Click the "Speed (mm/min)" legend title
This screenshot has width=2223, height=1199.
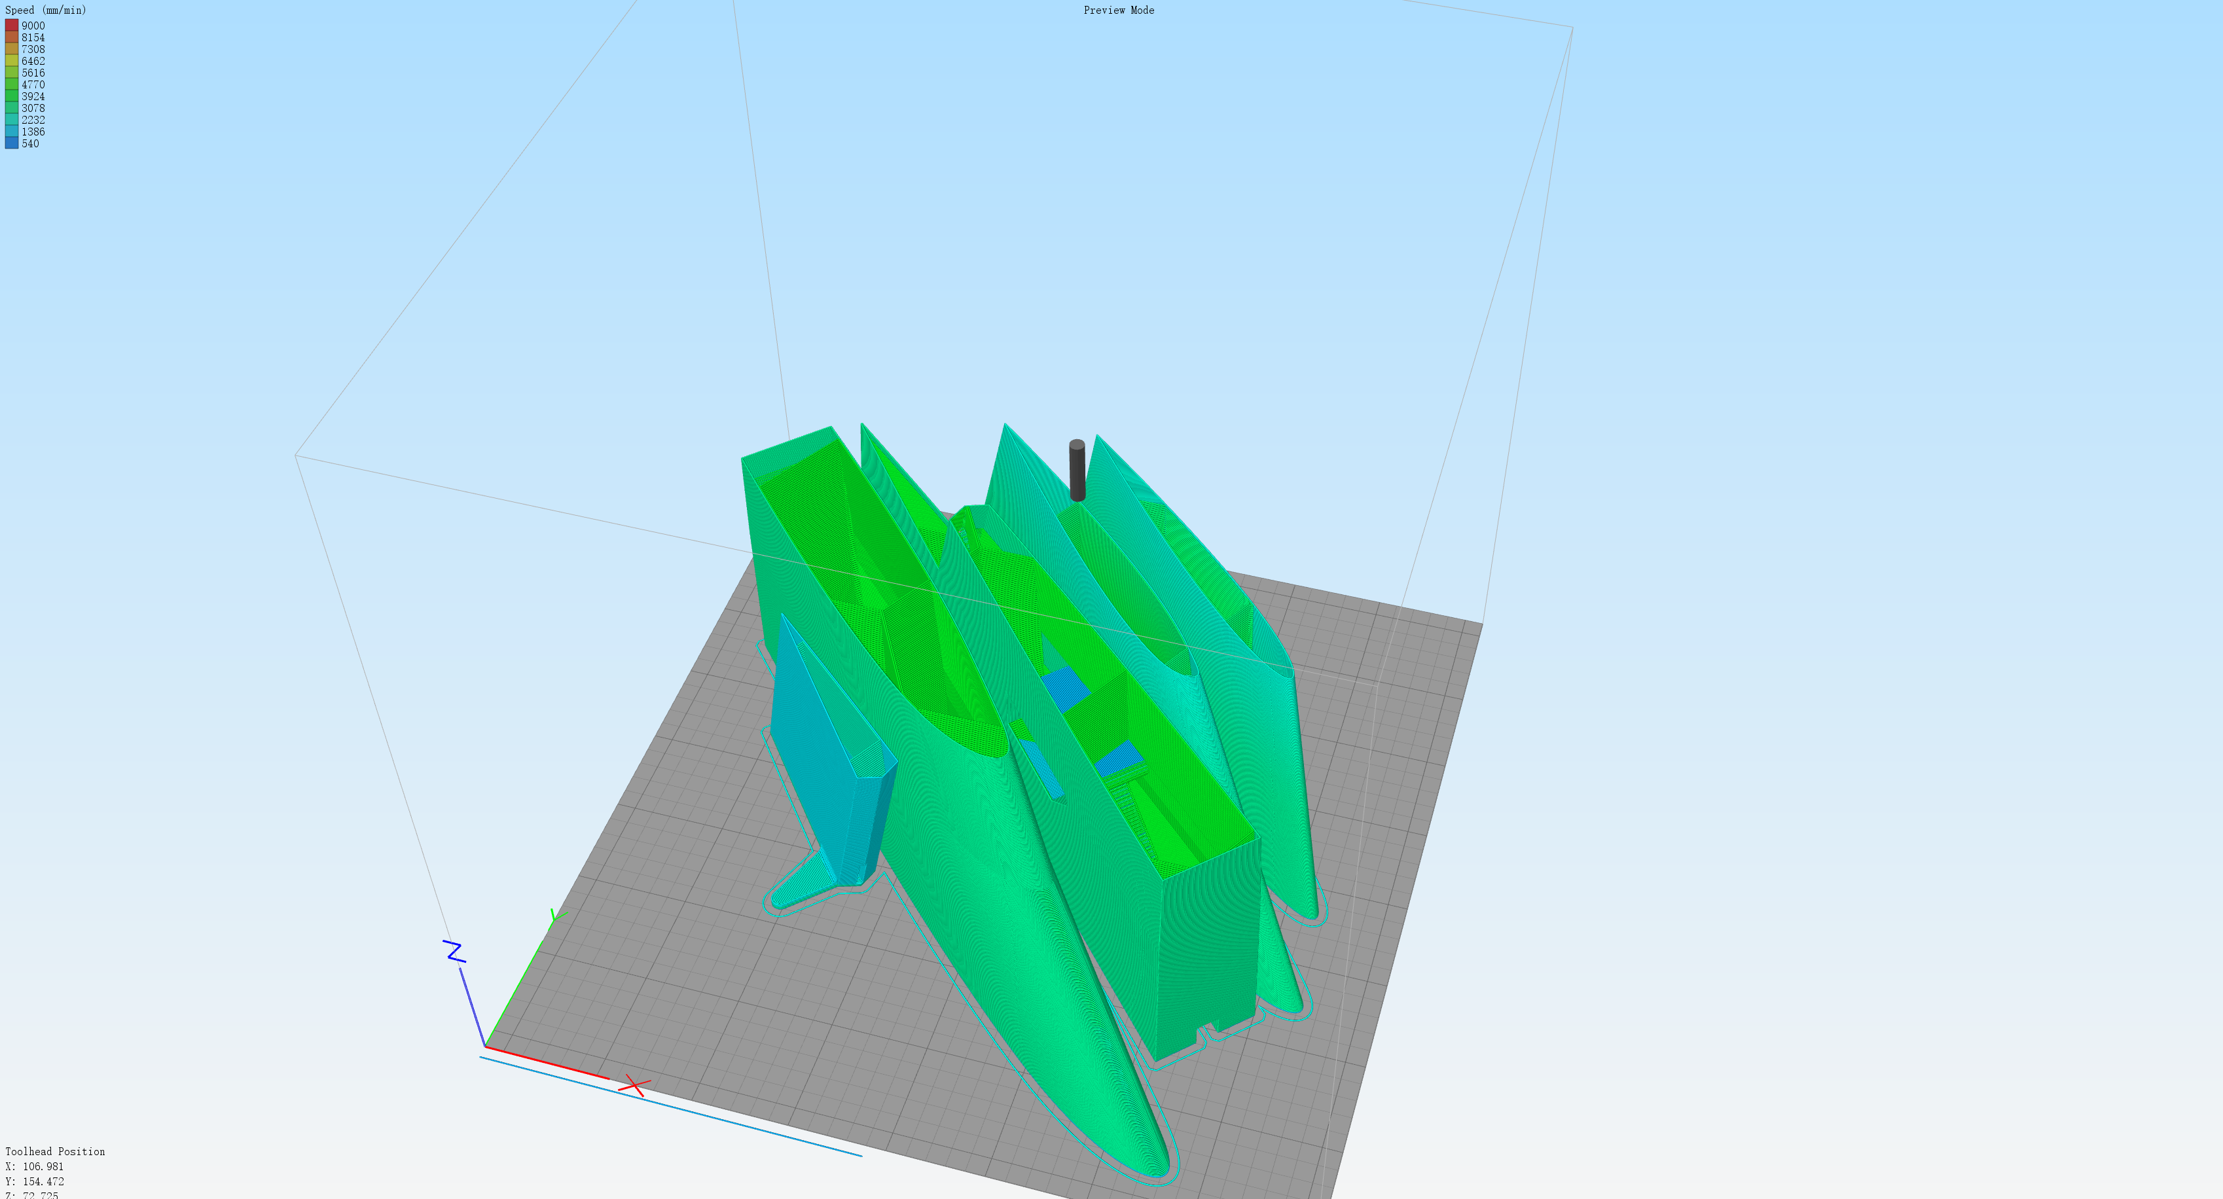click(x=46, y=10)
